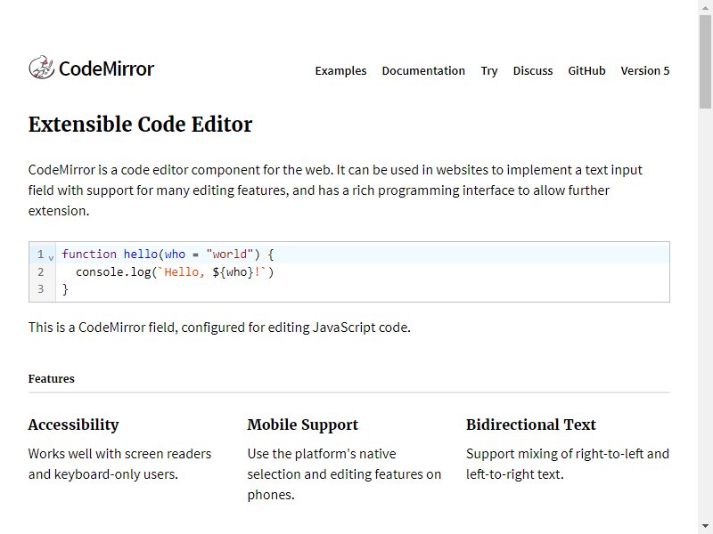Click the scrollbar down arrow
The image size is (713, 534).
705,527
